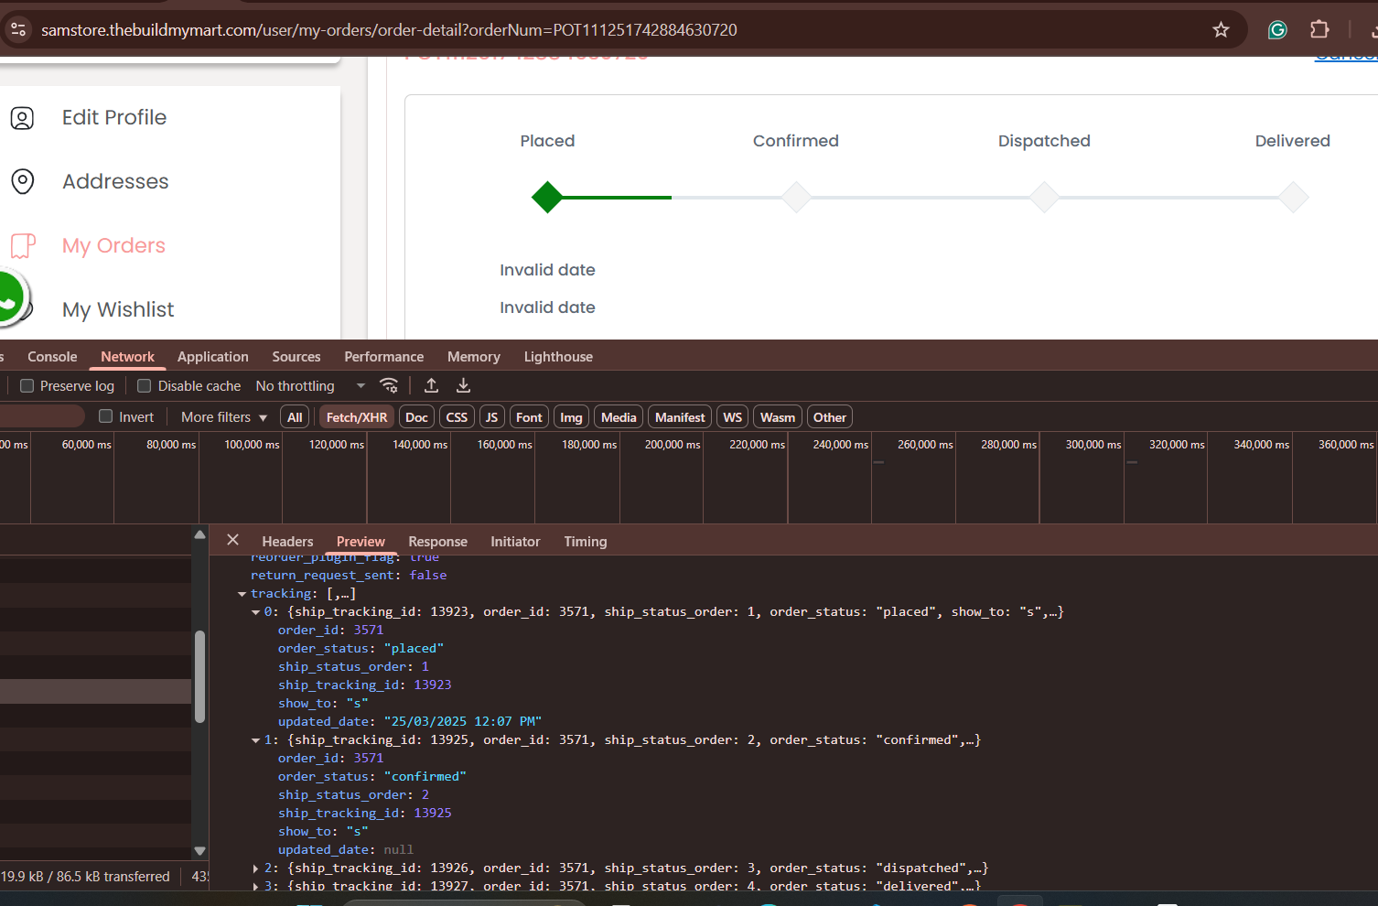Click the Placed green diamond marker

click(547, 197)
